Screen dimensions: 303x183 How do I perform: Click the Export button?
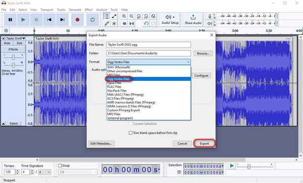coord(204,144)
